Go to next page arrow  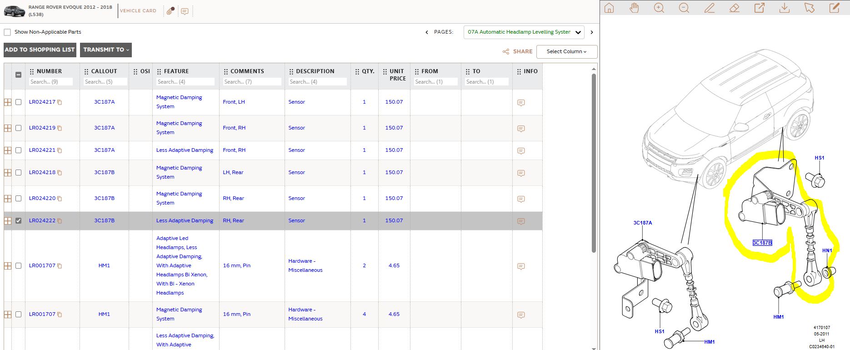coord(592,32)
